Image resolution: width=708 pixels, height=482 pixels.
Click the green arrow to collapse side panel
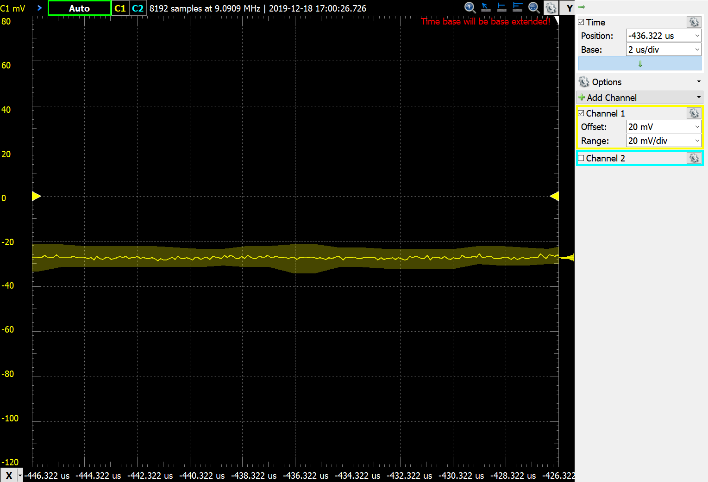tap(582, 7)
